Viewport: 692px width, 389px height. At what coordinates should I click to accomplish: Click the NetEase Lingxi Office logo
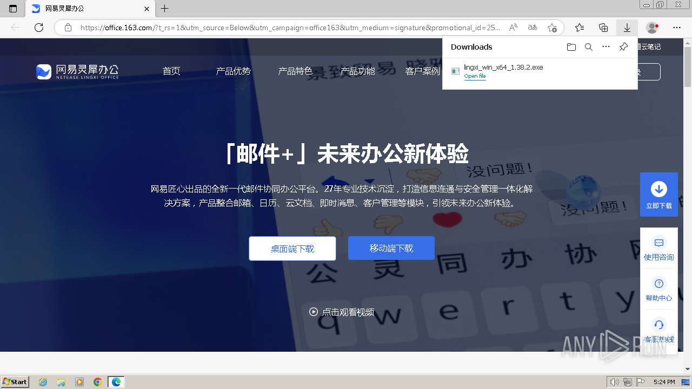tap(77, 71)
